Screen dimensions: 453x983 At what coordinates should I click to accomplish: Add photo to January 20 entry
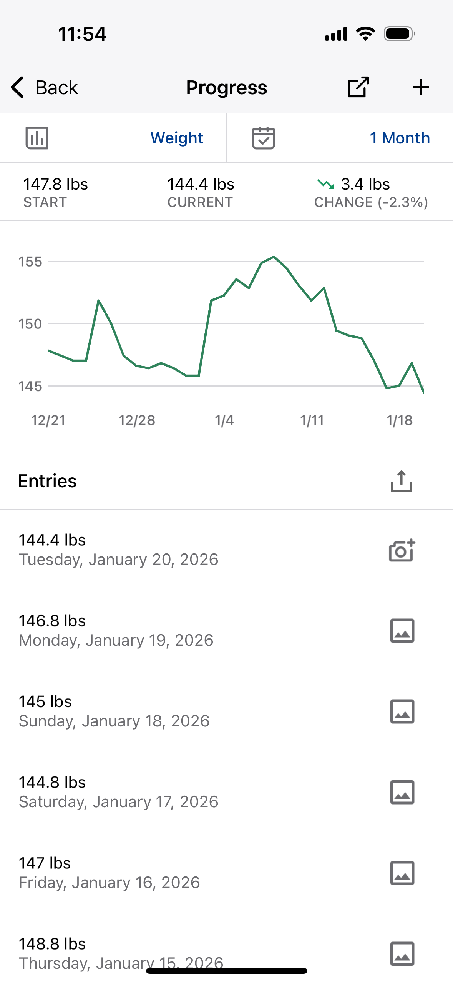pyautogui.click(x=402, y=550)
